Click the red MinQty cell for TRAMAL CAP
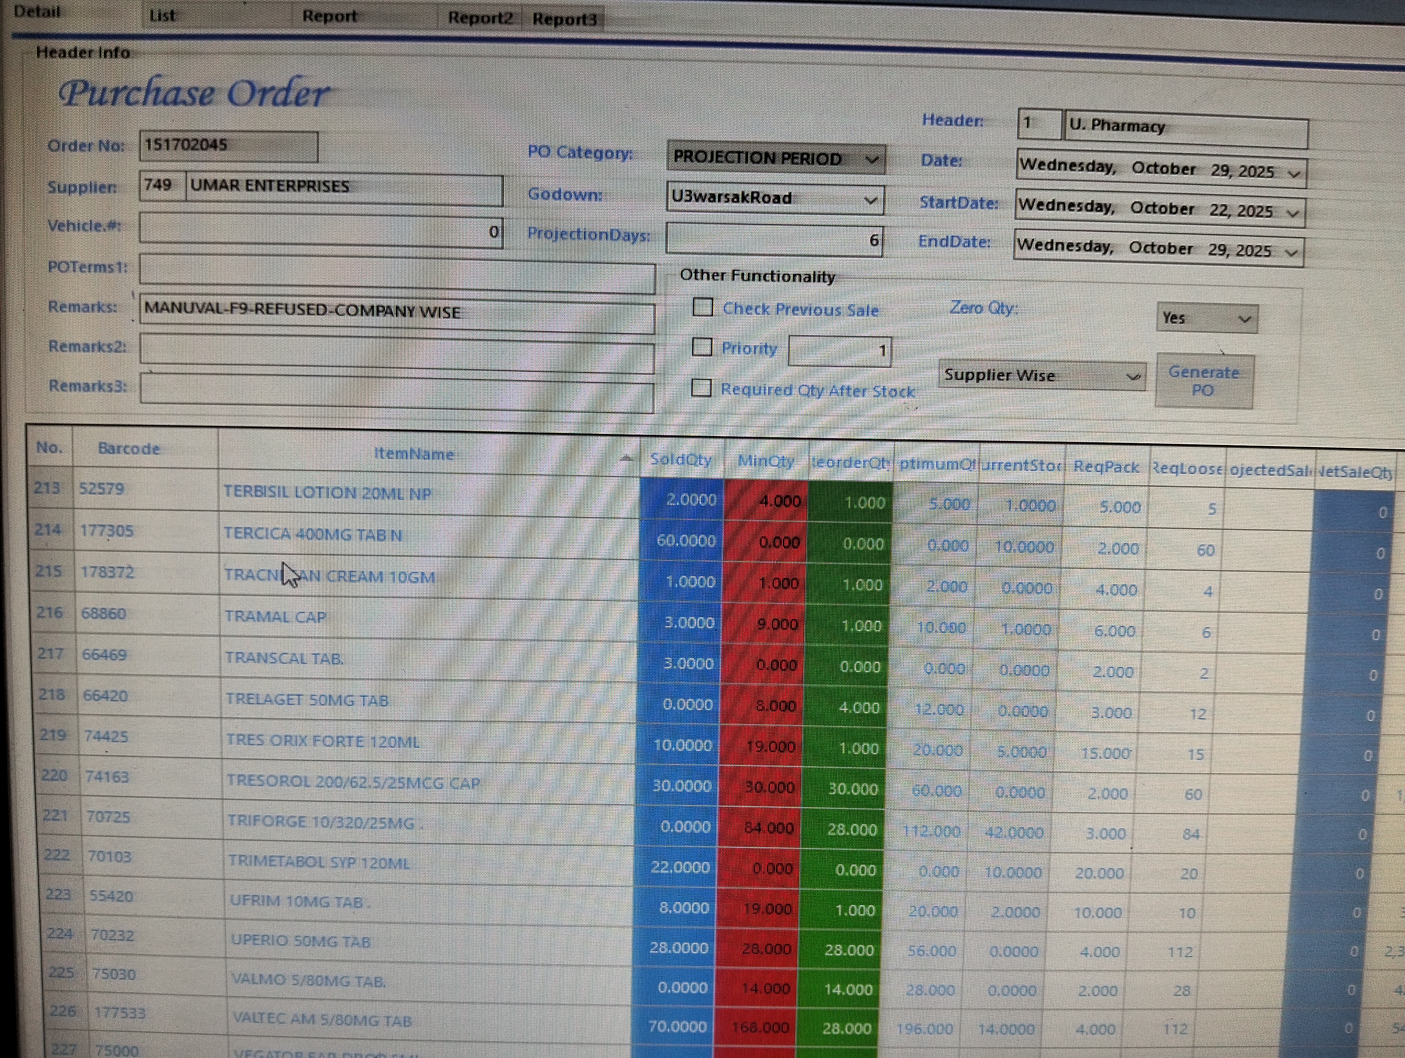Screen dimensions: 1405x1058 tap(765, 624)
